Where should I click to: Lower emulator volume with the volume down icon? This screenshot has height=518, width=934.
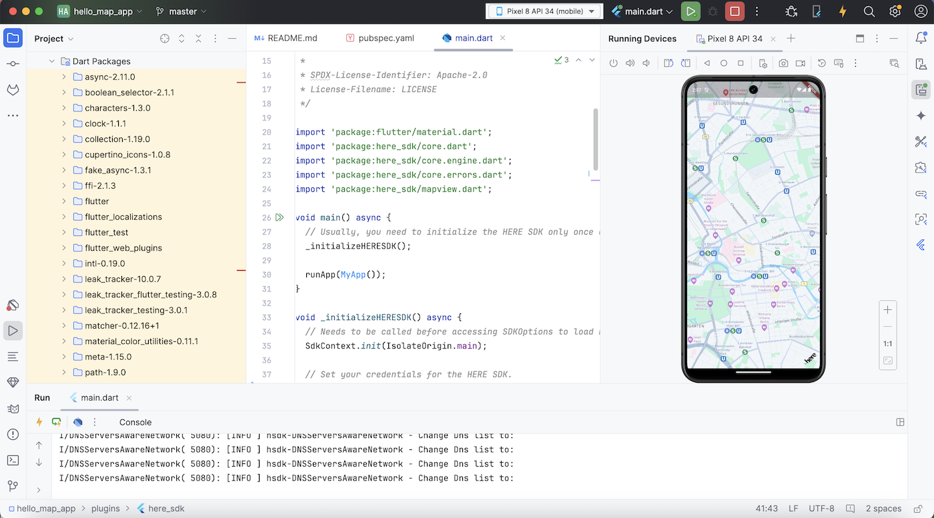646,63
